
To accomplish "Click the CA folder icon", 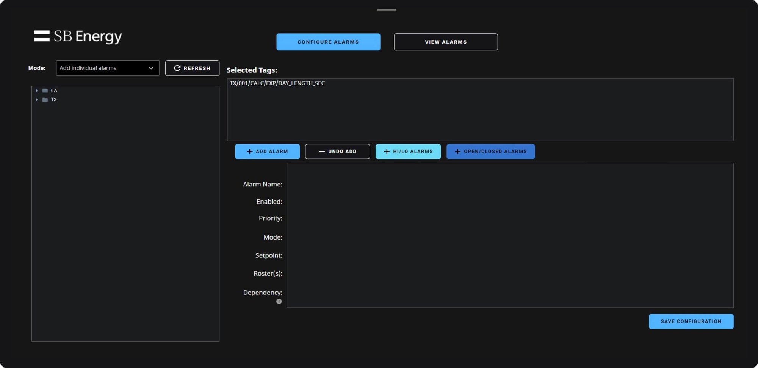I will (x=45, y=91).
